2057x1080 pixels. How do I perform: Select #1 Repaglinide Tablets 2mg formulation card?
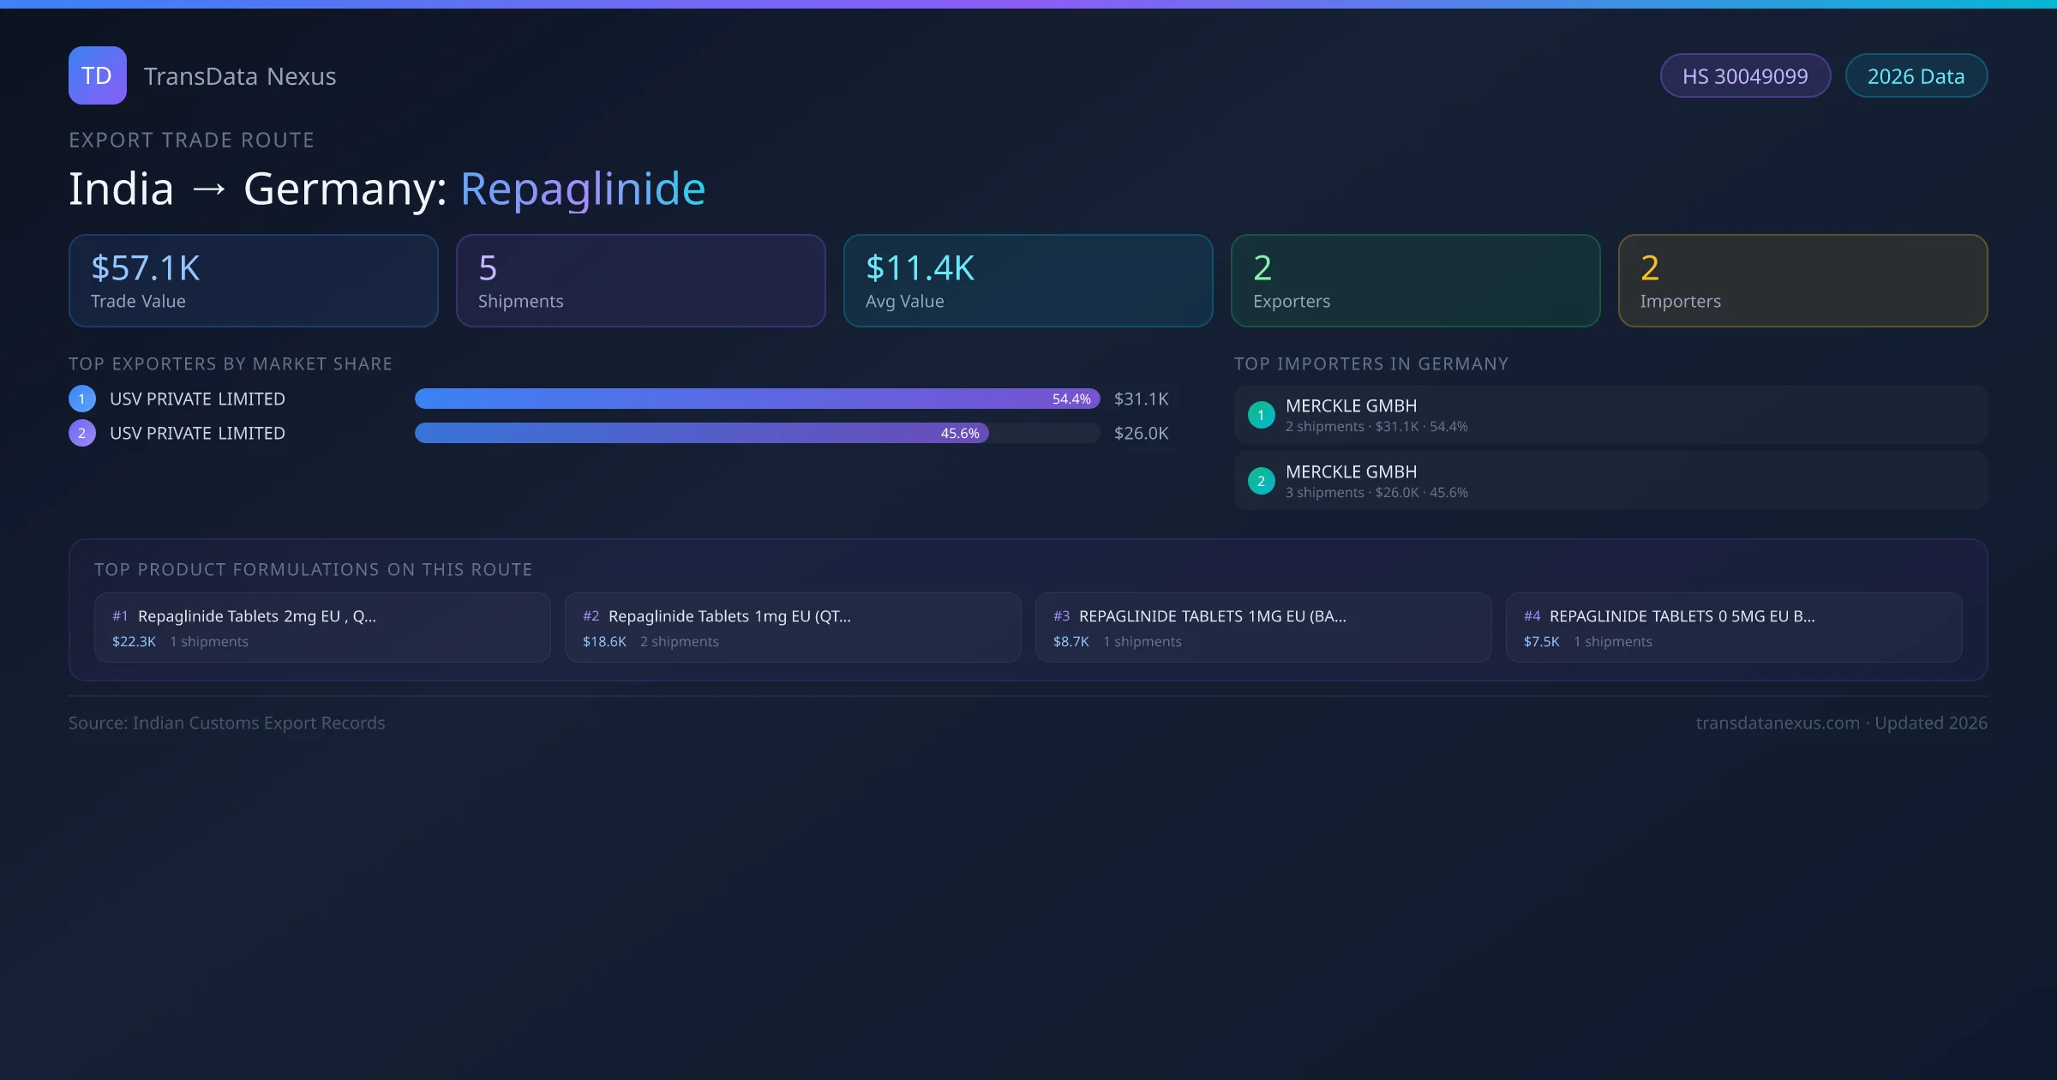click(x=321, y=627)
